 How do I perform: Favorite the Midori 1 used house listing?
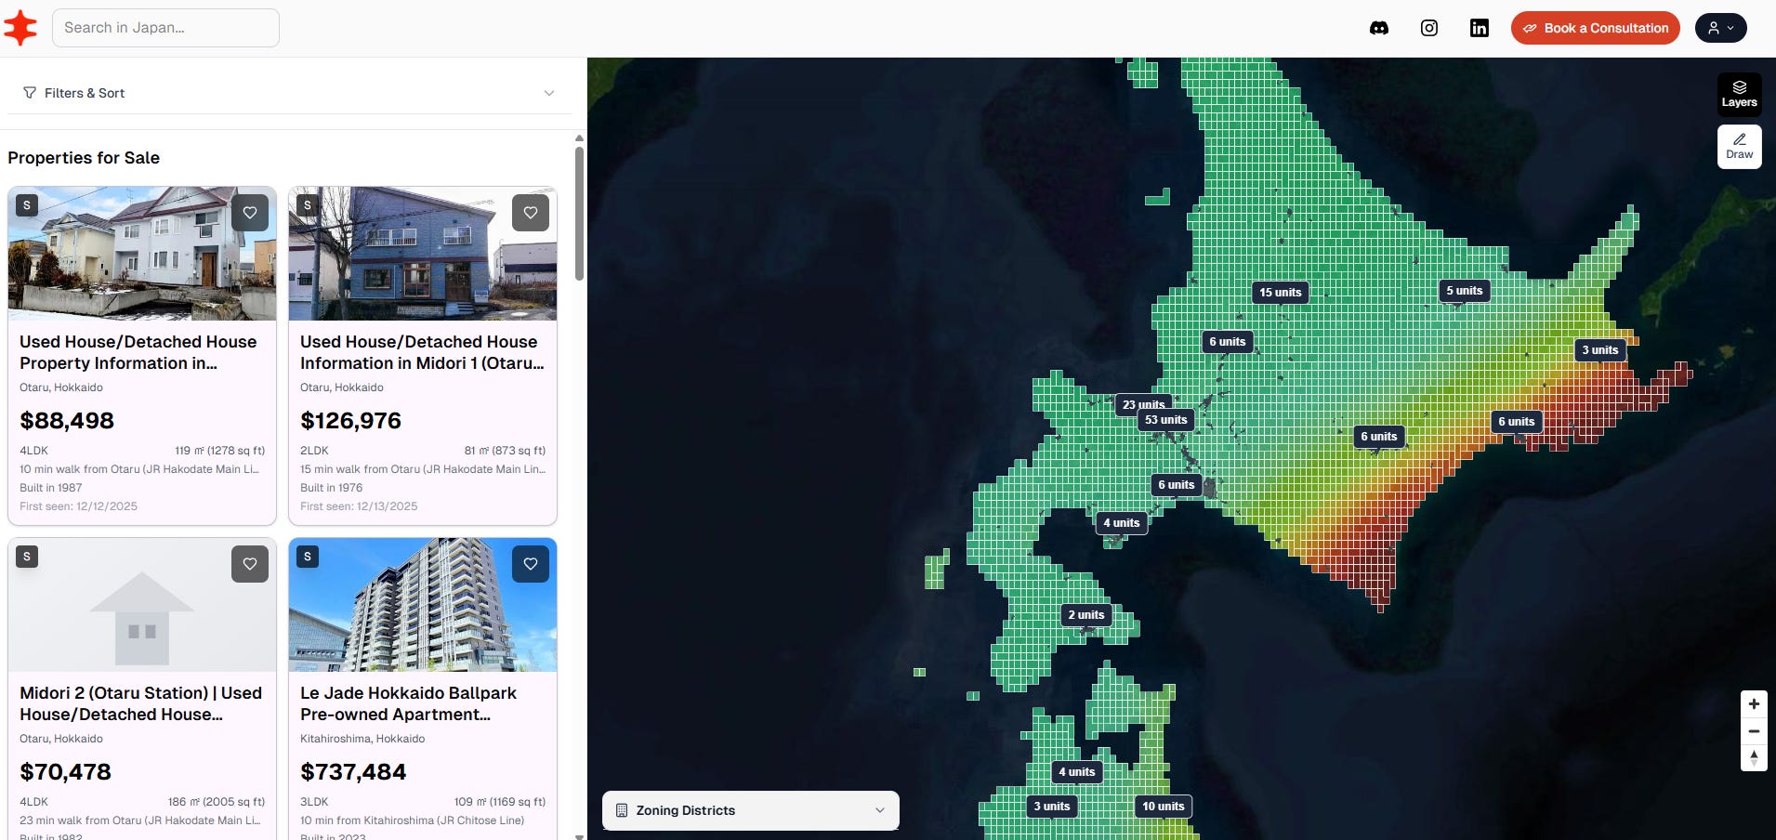point(530,213)
